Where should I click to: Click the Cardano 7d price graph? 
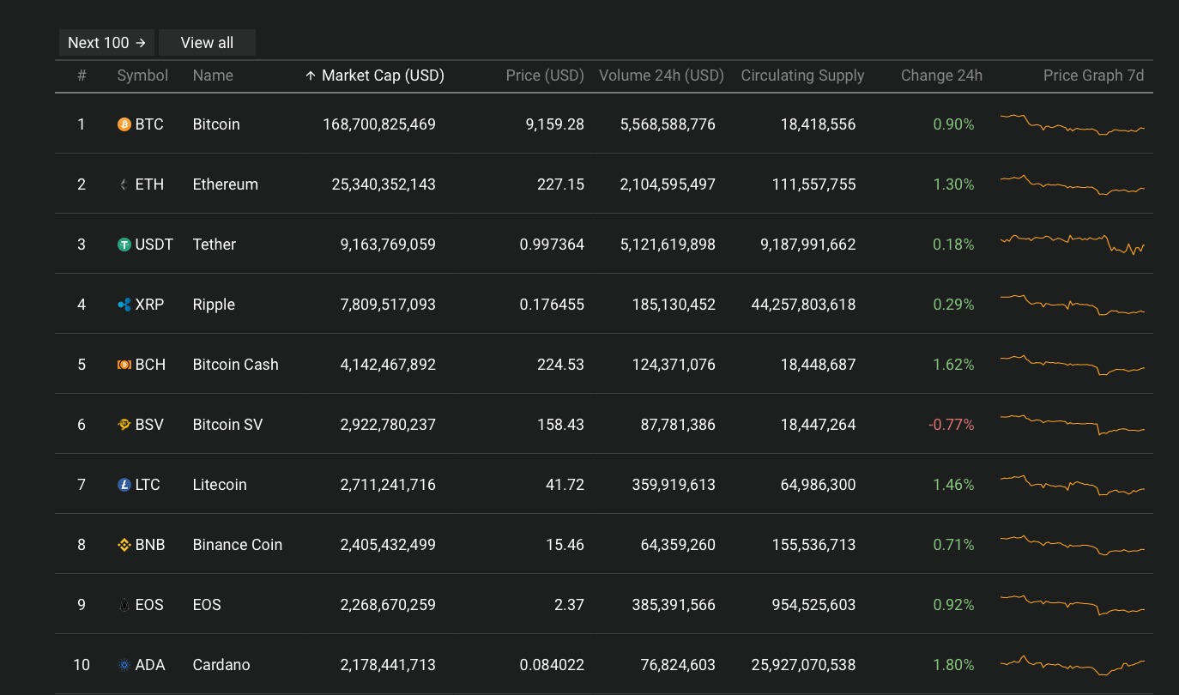coord(1073,665)
